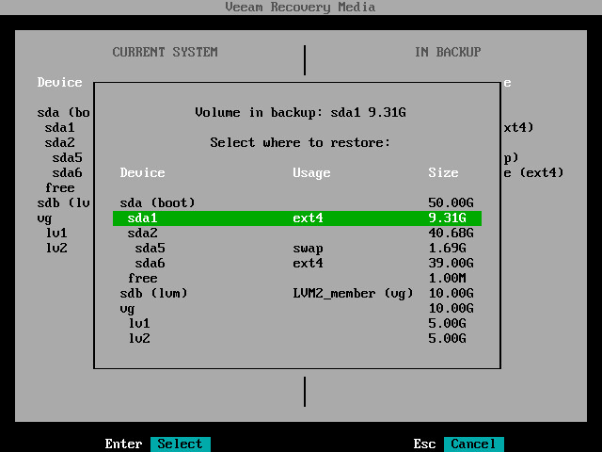The width and height of the screenshot is (602, 452).
Task: Click the Select button at bottom
Action: pyautogui.click(x=180, y=444)
